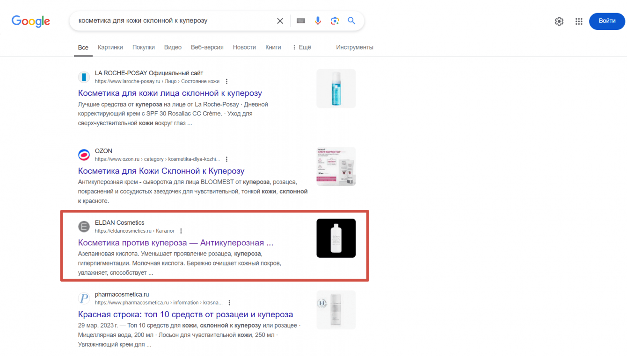Switch to the Покупки tab
The image size is (627, 356).
(144, 47)
